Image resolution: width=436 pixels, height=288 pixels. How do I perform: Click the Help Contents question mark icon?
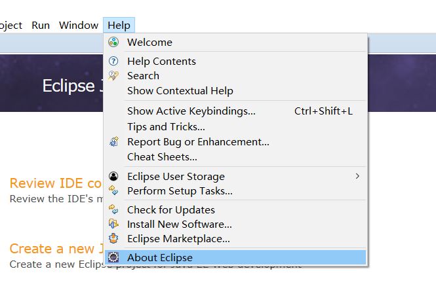[113, 61]
